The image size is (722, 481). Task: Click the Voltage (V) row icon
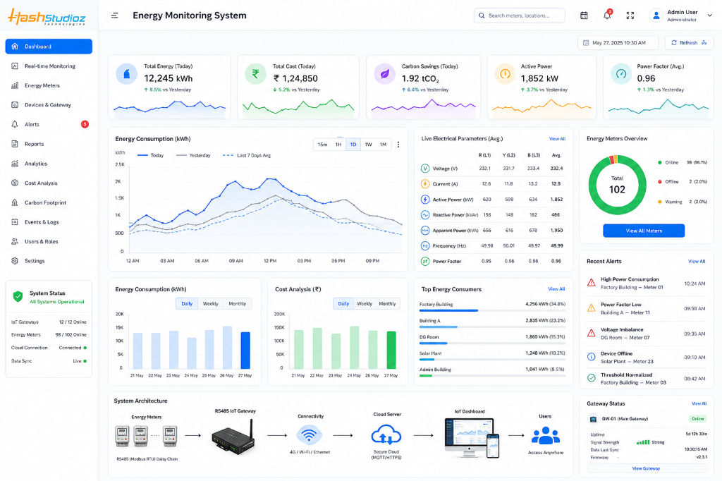(x=425, y=169)
